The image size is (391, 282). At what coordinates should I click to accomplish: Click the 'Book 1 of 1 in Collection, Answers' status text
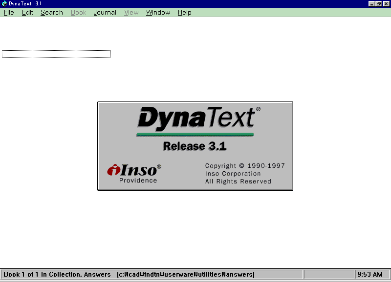point(57,274)
